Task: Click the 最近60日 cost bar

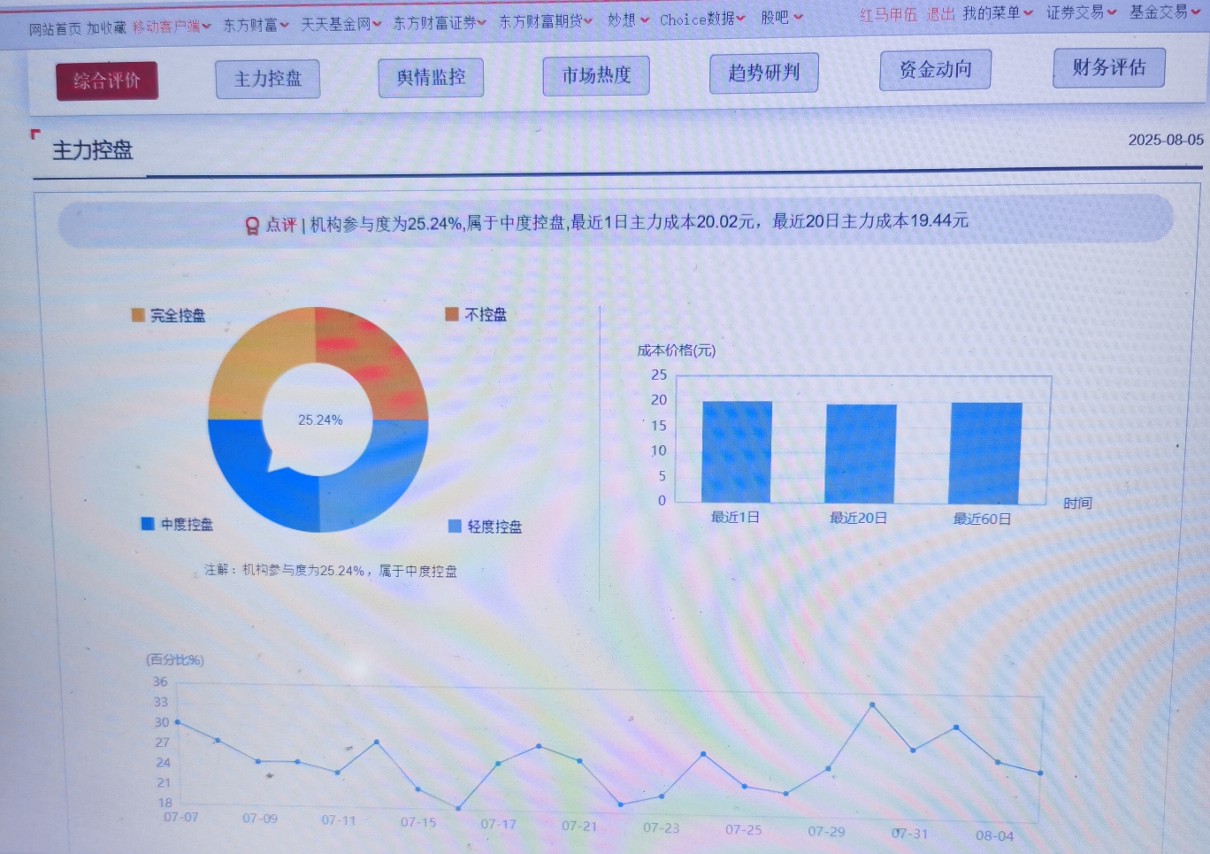Action: click(x=985, y=454)
